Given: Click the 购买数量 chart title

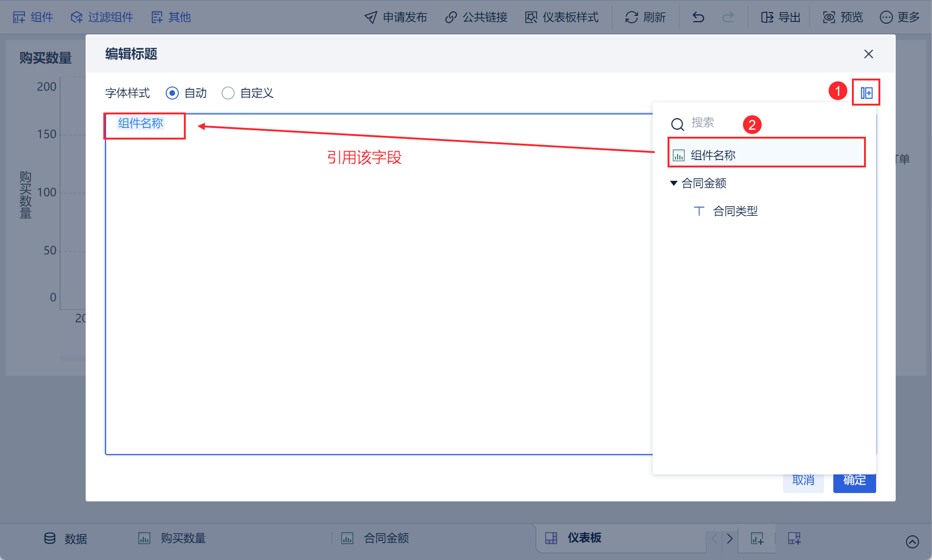Looking at the screenshot, I should pyautogui.click(x=46, y=58).
